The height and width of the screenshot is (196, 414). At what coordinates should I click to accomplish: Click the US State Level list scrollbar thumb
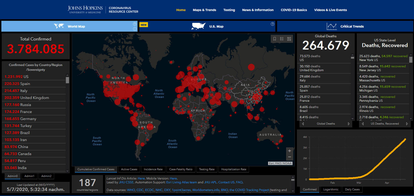[x=411, y=60]
